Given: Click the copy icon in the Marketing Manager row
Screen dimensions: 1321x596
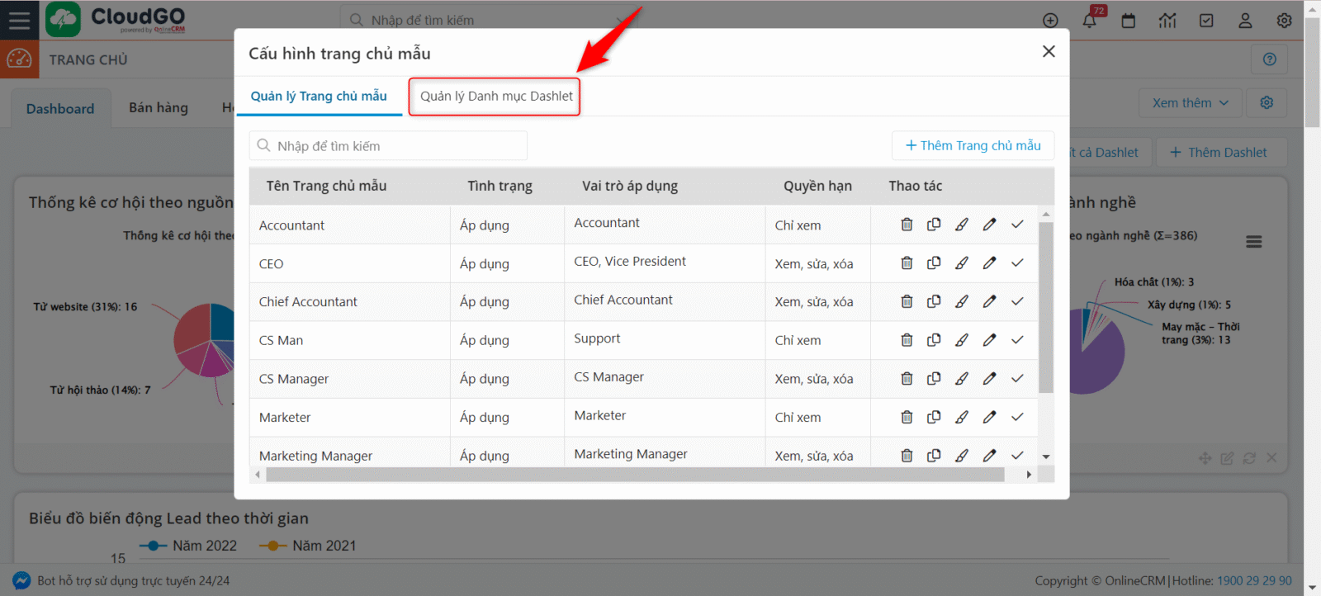Looking at the screenshot, I should tap(934, 455).
